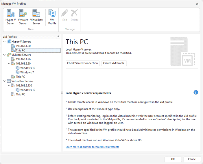Image resolution: width=203 pixels, height=164 pixels.
Task: Click the panel splitter handle
Action: (x=62, y=93)
